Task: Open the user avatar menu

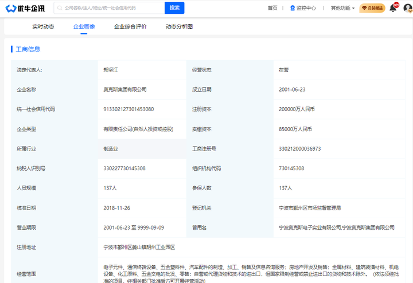Action: [408, 8]
